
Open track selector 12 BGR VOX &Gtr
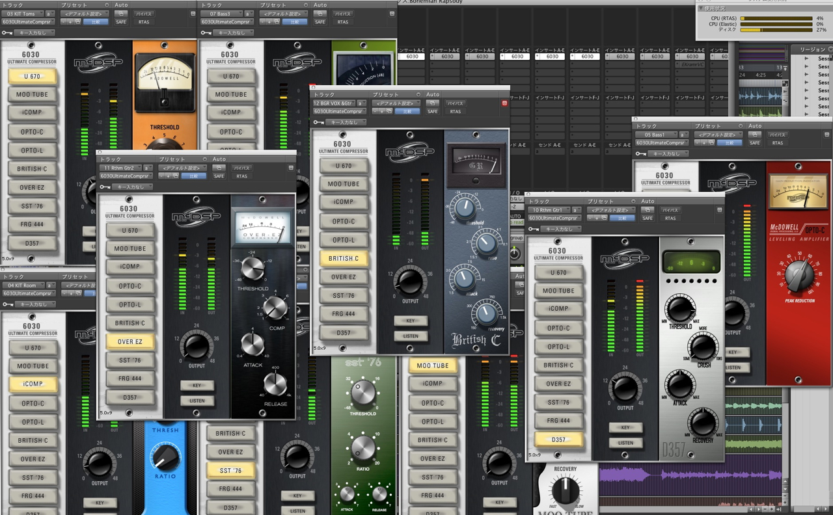pyautogui.click(x=333, y=103)
